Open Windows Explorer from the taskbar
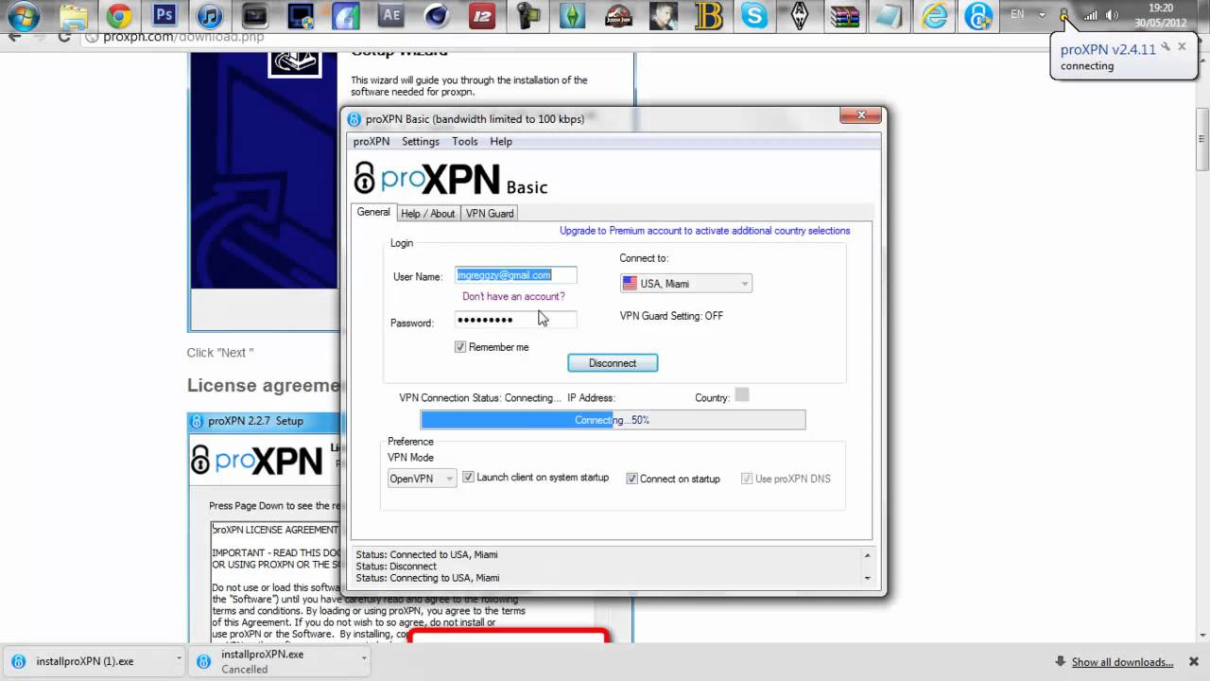The width and height of the screenshot is (1210, 681). click(73, 16)
